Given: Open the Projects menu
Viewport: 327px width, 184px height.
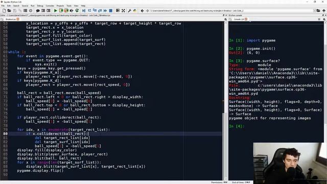Looking at the screenshot, I should click(60, 6).
